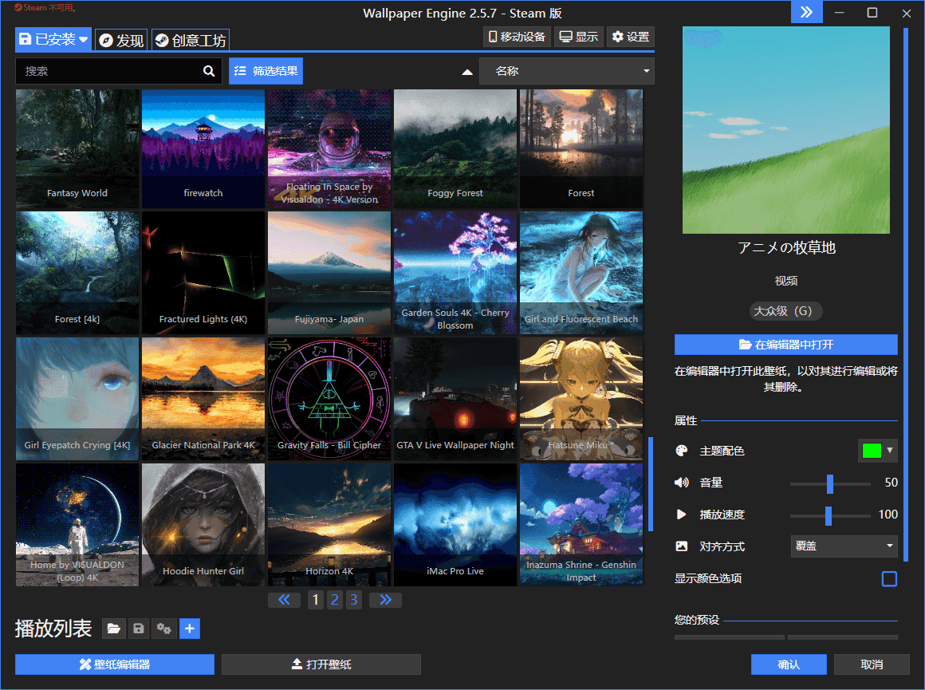The width and height of the screenshot is (925, 690).
Task: Click the 筛选结果 filter button
Action: [266, 71]
